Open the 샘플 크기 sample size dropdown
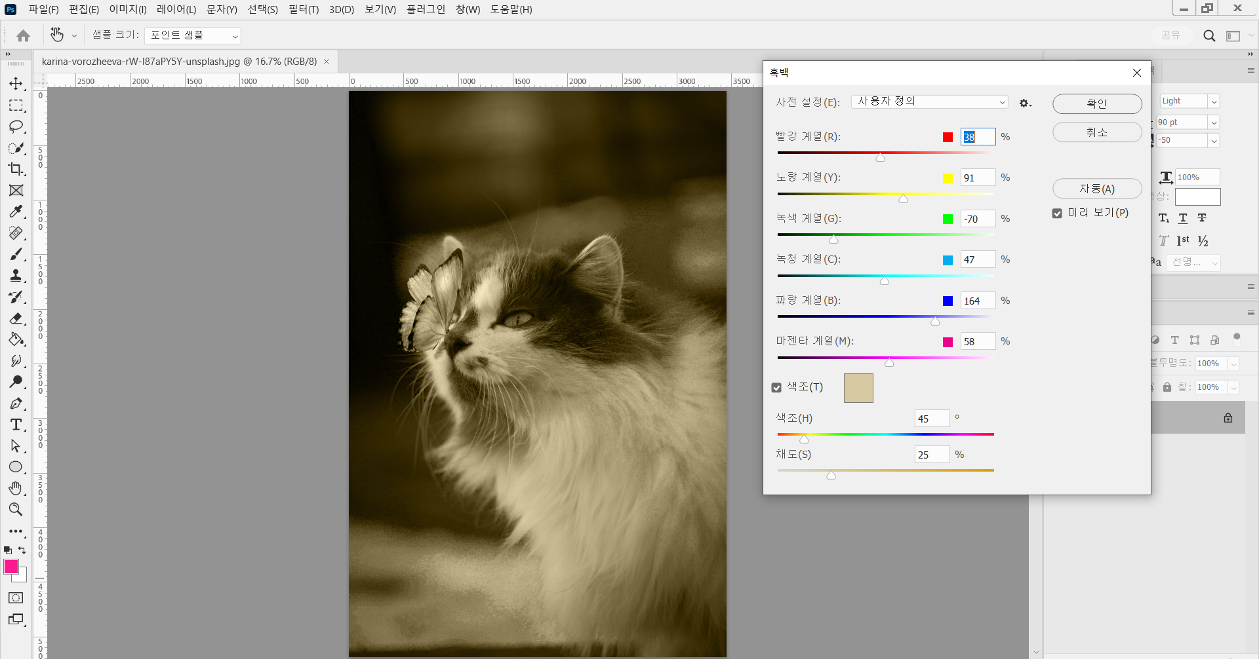This screenshot has height=659, width=1259. point(193,36)
